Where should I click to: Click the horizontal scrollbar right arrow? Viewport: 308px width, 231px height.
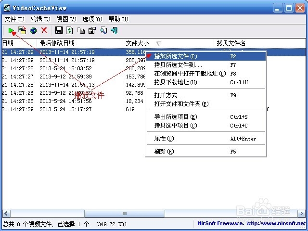(301, 214)
